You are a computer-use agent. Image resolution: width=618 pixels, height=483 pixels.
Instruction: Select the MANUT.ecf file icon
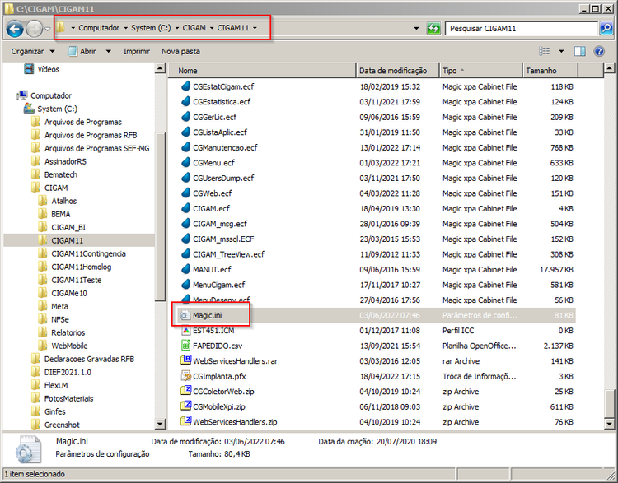[185, 269]
